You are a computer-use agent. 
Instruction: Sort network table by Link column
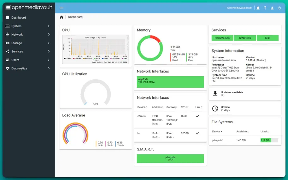[x=199, y=107]
